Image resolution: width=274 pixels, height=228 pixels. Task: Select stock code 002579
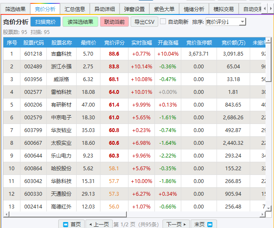pyautogui.click(x=33, y=118)
